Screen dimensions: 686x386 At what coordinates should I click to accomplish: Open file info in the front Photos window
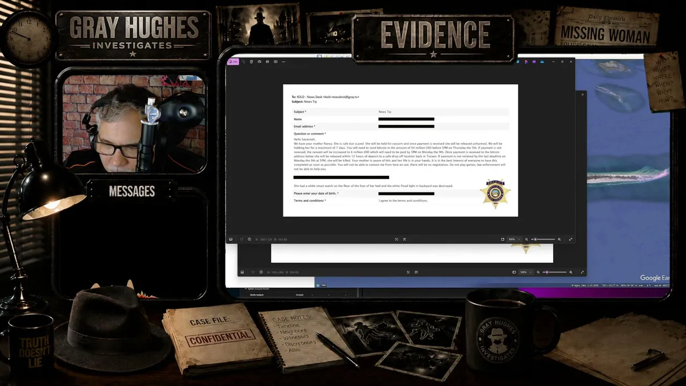[249, 239]
